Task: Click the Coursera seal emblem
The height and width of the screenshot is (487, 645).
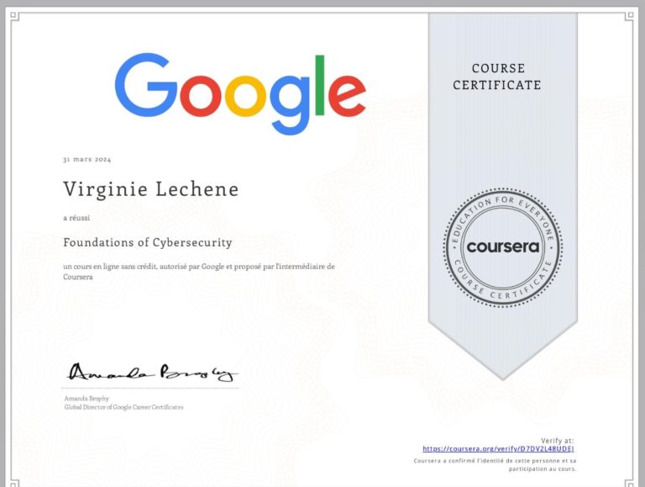Action: pos(503,247)
